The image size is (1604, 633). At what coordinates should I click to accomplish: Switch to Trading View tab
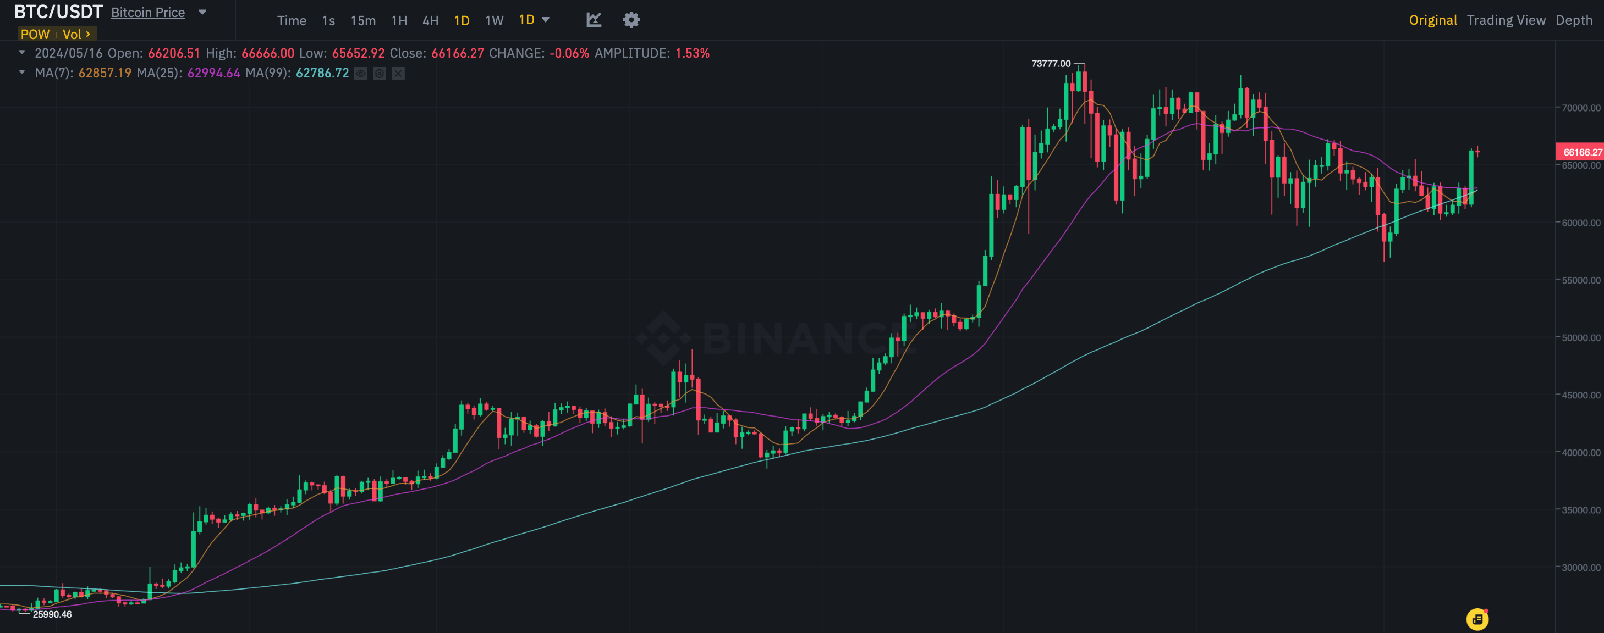(x=1506, y=20)
